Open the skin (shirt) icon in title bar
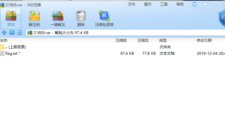Screen dimensions: 225x120 click(194, 4)
